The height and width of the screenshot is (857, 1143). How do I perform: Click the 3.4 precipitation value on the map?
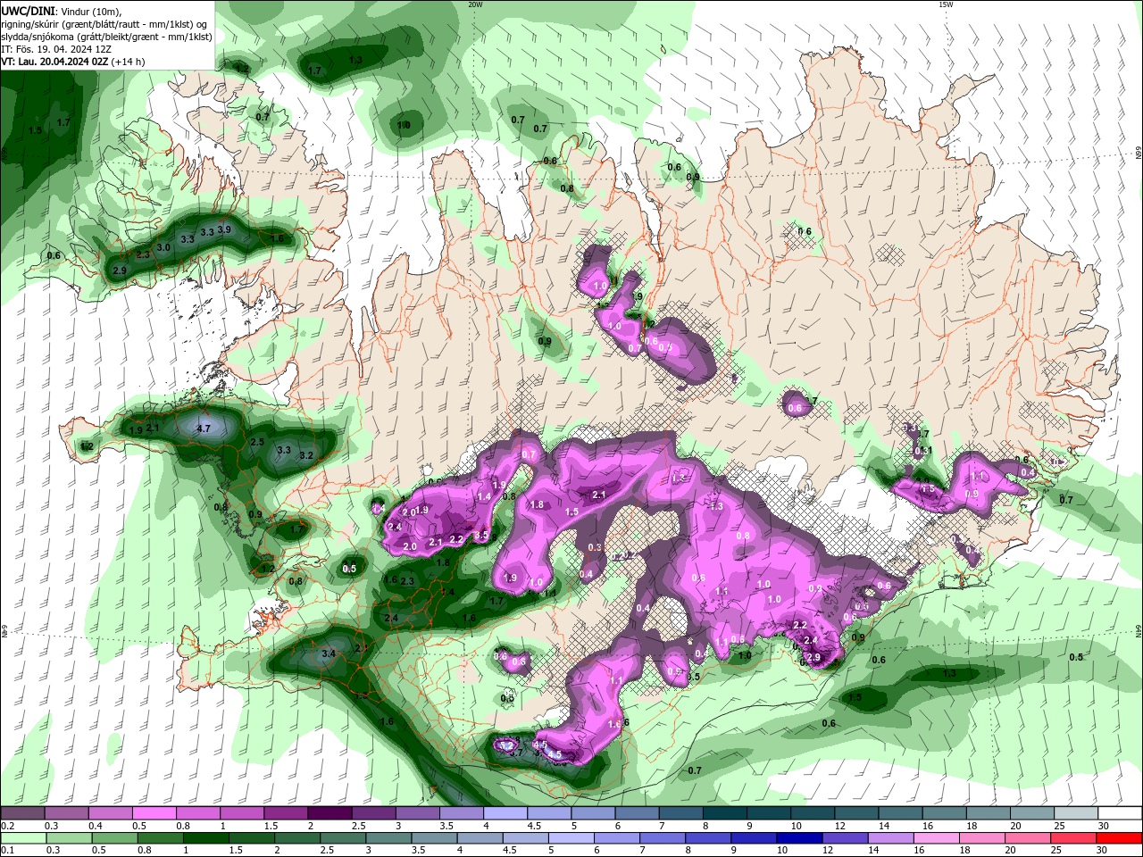click(329, 653)
